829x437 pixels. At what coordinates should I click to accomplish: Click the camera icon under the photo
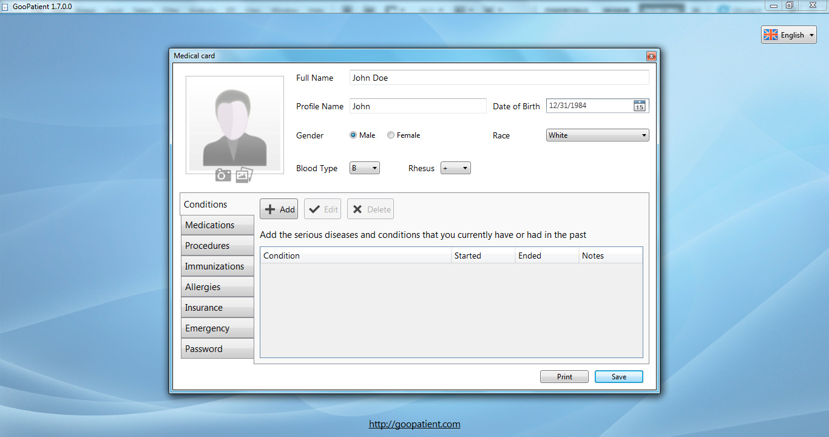223,175
